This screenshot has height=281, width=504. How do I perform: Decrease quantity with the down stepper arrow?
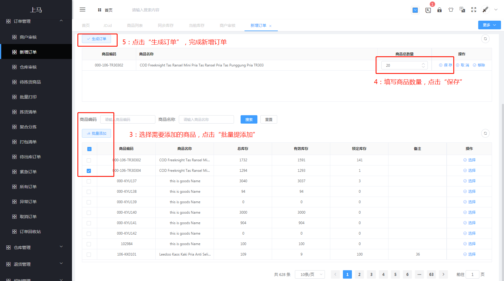coord(423,67)
